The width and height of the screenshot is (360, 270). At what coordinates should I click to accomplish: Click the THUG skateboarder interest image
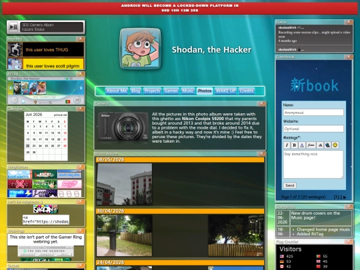click(15, 49)
